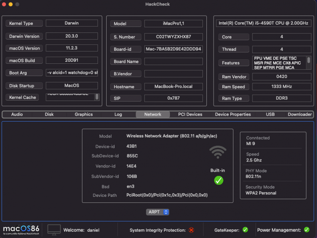Click the Boot Arg label button
This screenshot has width=317, height=238.
[24, 73]
